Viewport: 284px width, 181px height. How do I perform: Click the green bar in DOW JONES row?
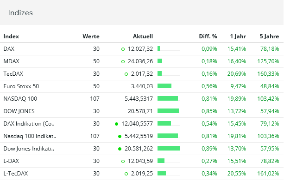pyautogui.click(x=168, y=111)
